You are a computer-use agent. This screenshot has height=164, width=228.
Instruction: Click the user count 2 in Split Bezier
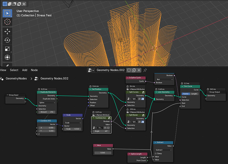click(x=139, y=122)
